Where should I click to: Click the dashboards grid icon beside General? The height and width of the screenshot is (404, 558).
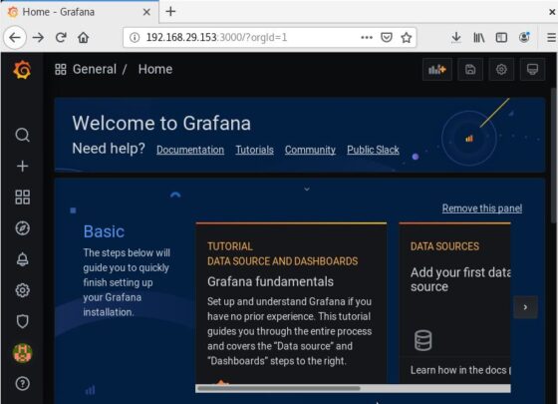coord(61,69)
